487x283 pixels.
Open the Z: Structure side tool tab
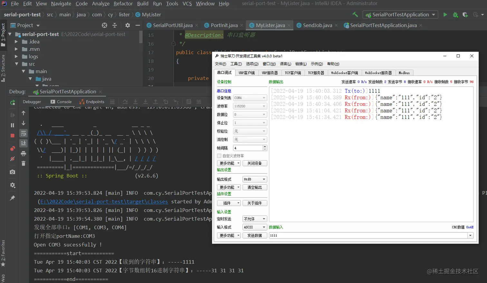coord(3,68)
